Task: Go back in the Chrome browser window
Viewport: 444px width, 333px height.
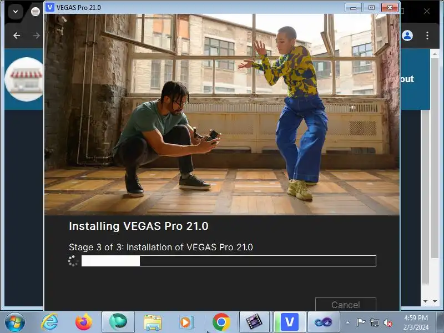Action: 17,36
